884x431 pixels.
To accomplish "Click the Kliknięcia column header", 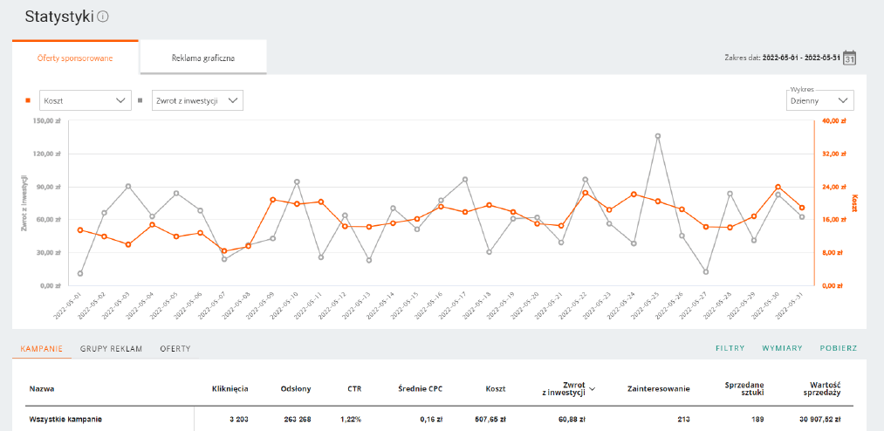I will (x=230, y=389).
